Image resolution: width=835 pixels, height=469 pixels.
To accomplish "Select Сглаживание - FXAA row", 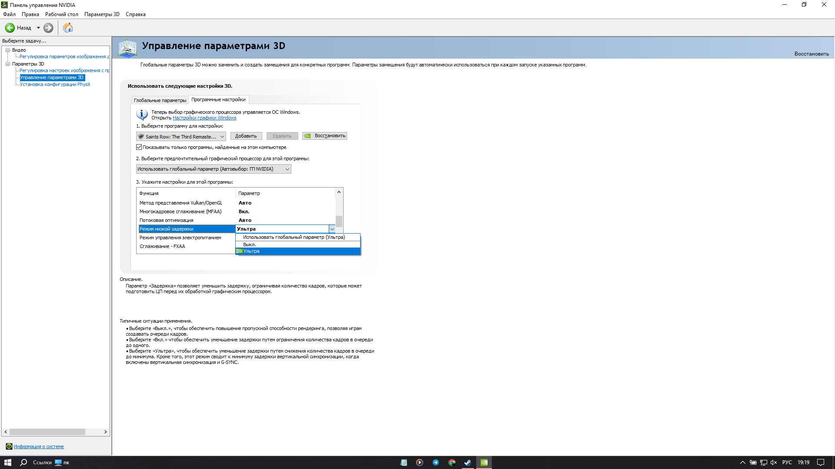I will (x=186, y=246).
